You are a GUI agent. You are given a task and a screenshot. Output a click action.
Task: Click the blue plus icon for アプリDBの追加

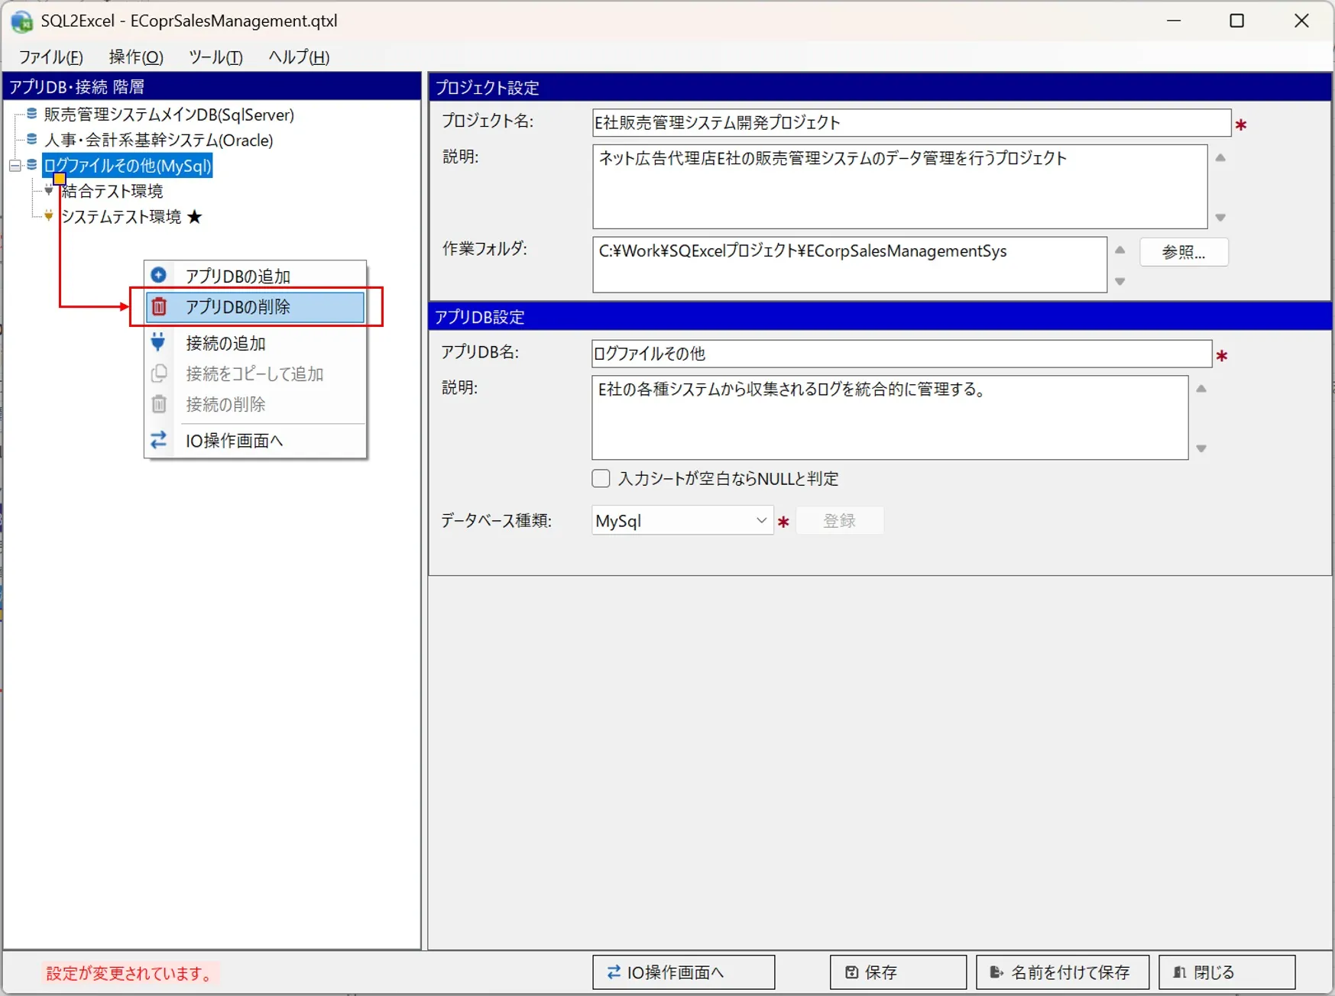click(159, 275)
